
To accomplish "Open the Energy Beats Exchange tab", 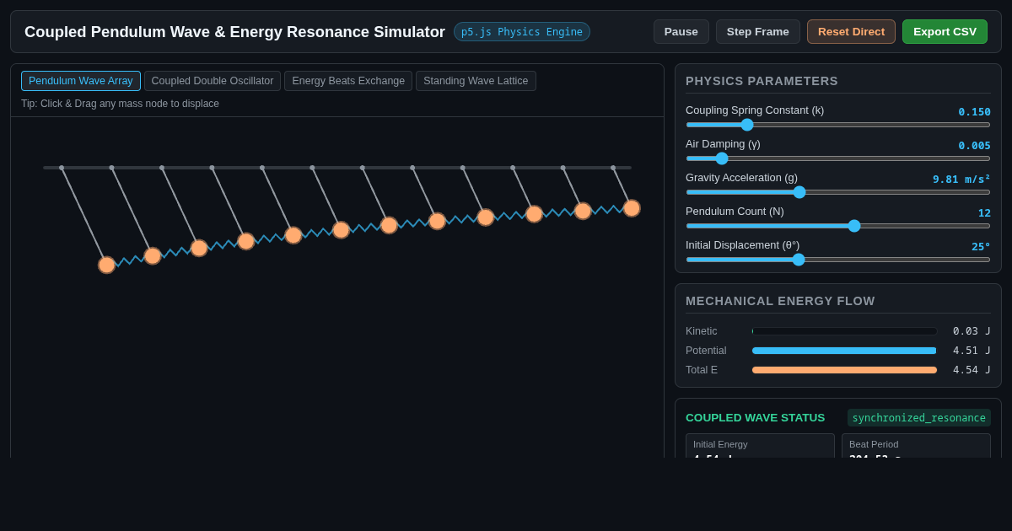I will click(348, 81).
